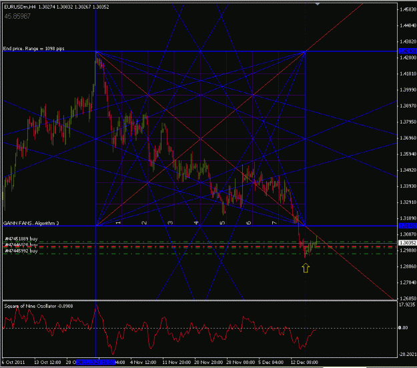This screenshot has height=368, width=417.
Task: Click the 1.45030 price axis label
Action: pyautogui.click(x=408, y=9)
